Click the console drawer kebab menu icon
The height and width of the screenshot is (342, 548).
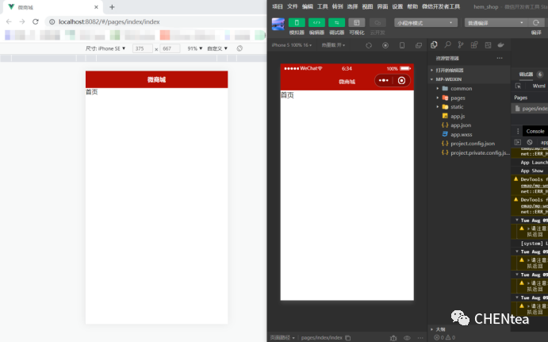(x=518, y=131)
